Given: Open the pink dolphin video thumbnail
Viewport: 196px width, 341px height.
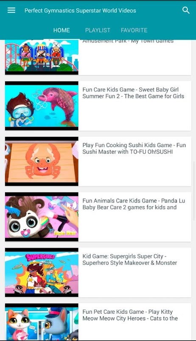Looking at the screenshot, I should click(42, 106).
